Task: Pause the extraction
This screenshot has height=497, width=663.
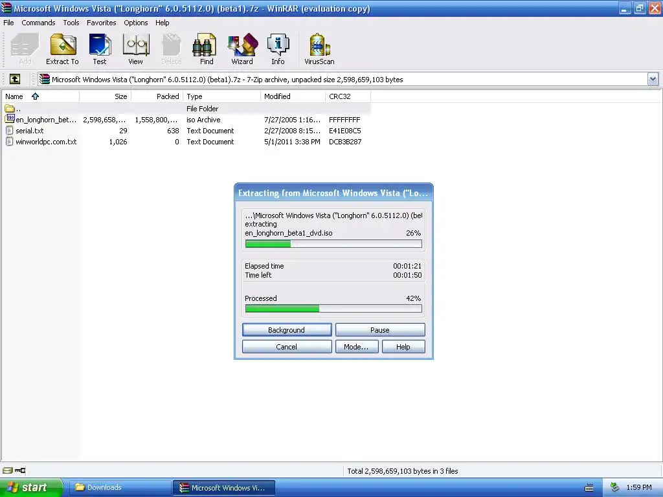Action: coord(379,330)
